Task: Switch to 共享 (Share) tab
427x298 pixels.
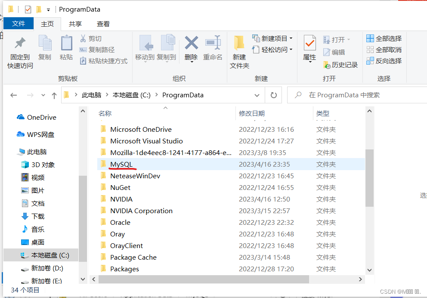Action: (x=75, y=24)
